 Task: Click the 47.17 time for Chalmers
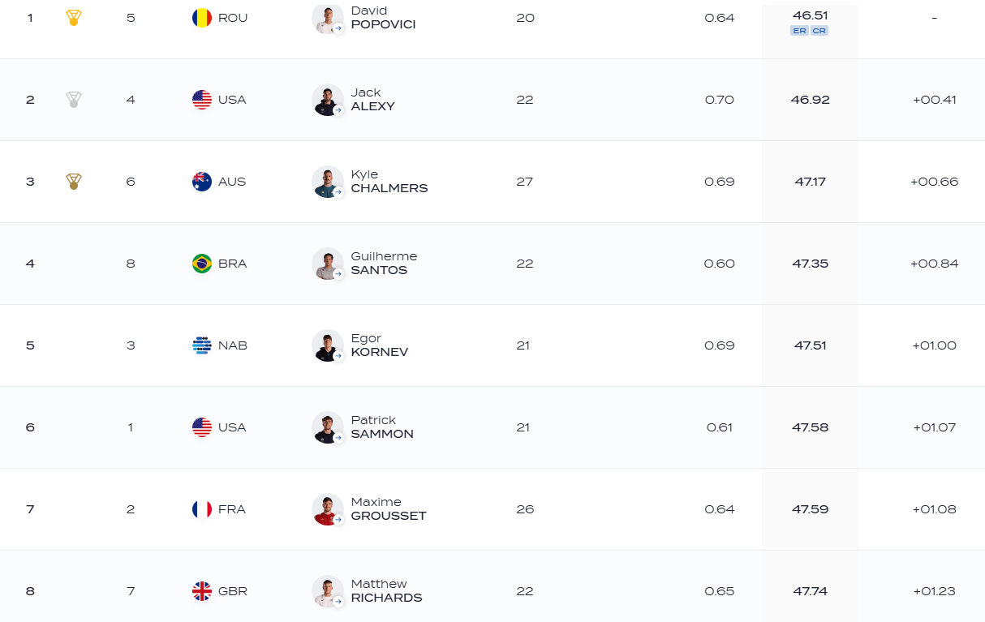pyautogui.click(x=810, y=182)
